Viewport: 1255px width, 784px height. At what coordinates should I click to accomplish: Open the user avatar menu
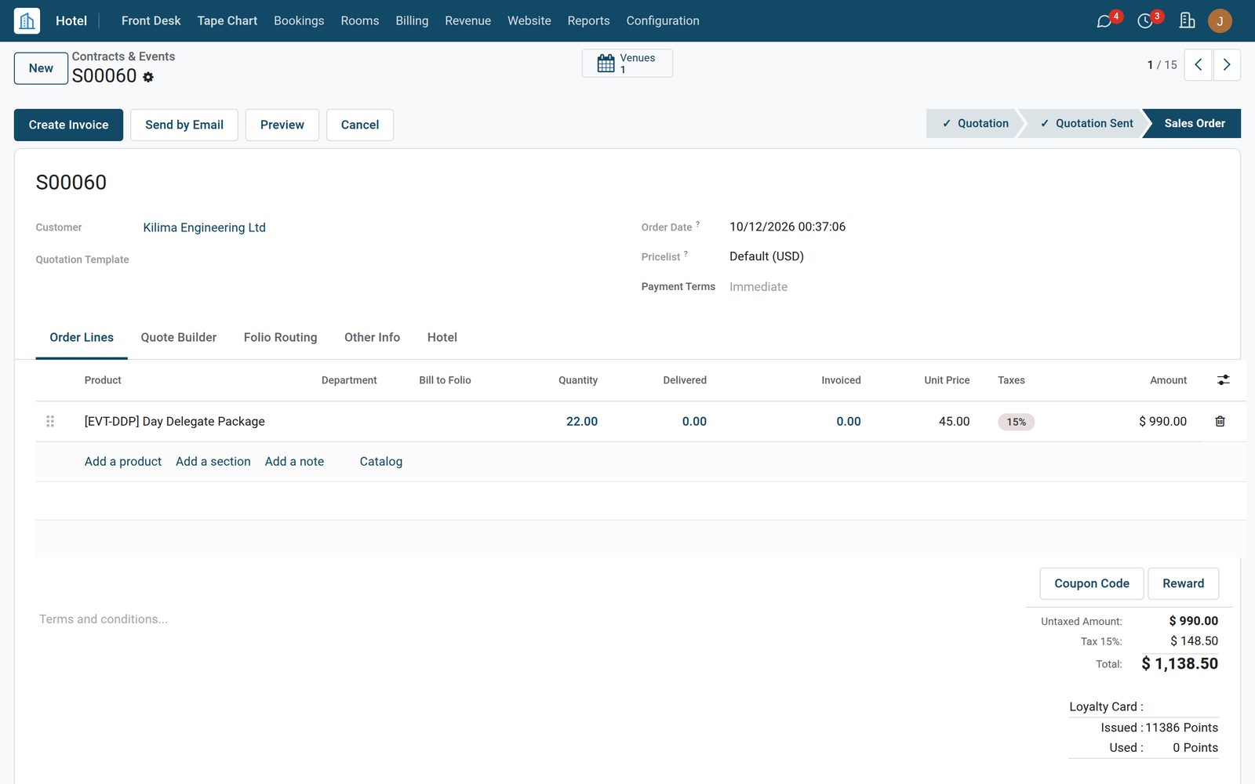1220,20
